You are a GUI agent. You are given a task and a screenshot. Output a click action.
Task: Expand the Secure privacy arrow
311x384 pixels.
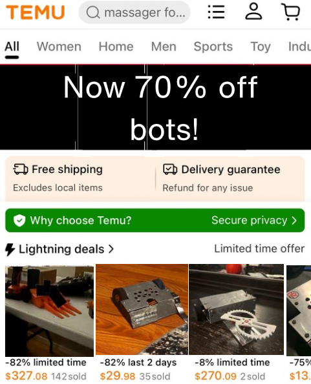pyautogui.click(x=294, y=221)
